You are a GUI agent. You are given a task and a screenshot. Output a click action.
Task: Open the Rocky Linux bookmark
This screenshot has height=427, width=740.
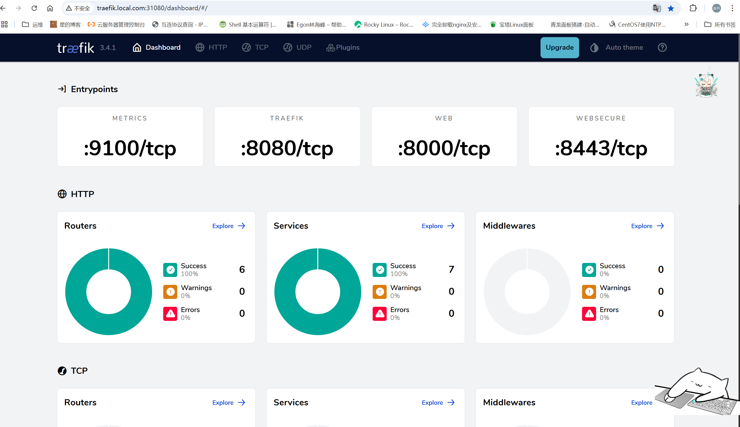384,25
